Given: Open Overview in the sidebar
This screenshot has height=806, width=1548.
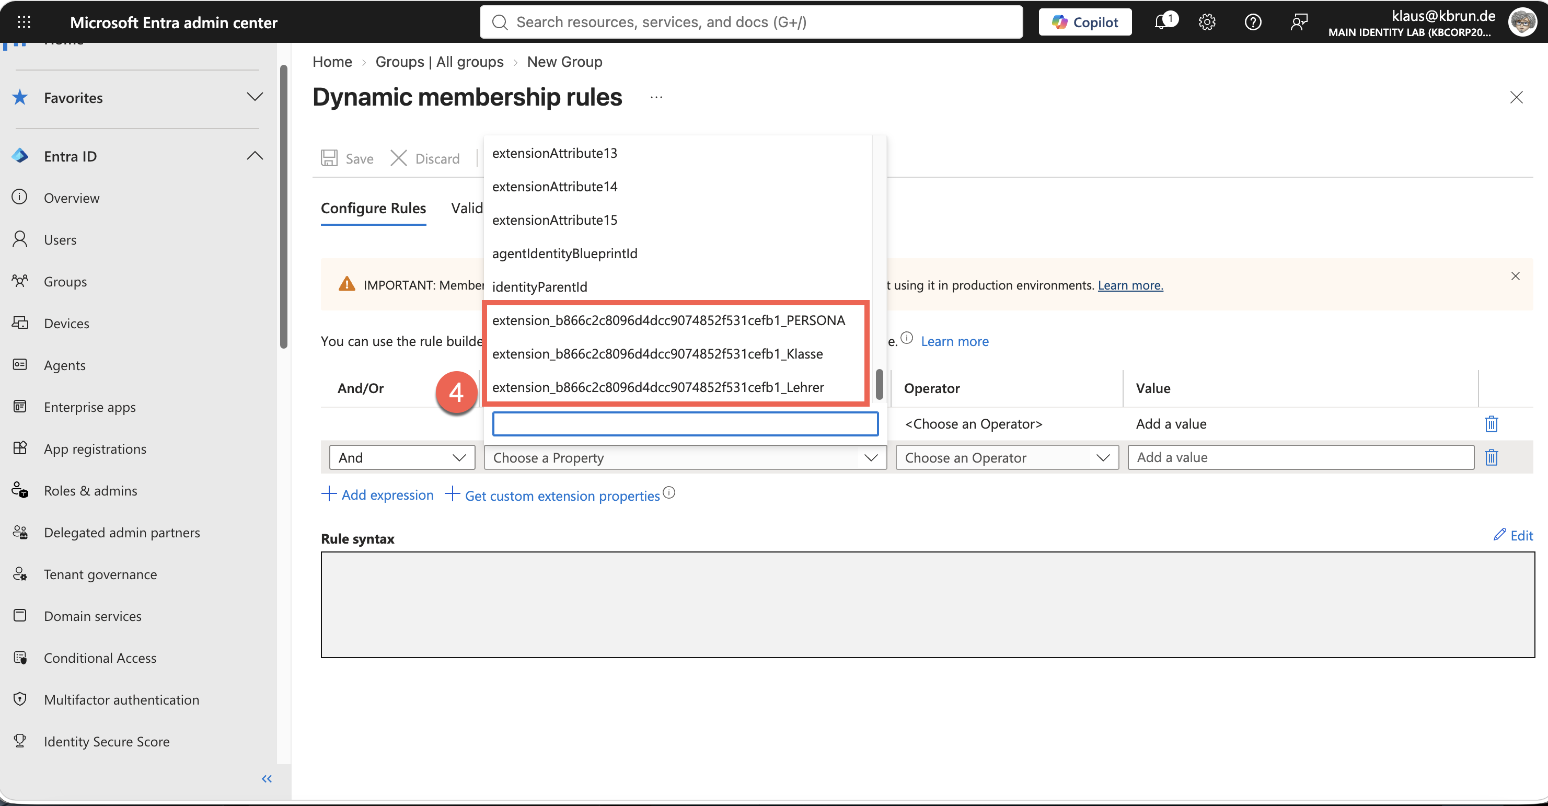Looking at the screenshot, I should [x=72, y=198].
